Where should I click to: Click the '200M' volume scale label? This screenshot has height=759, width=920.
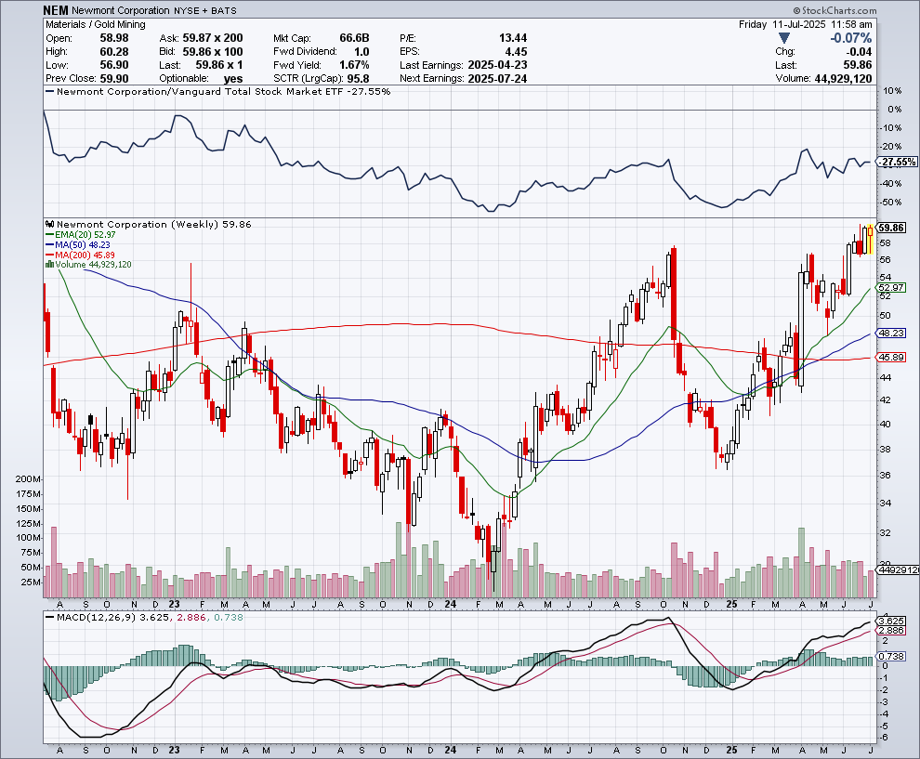tap(28, 478)
